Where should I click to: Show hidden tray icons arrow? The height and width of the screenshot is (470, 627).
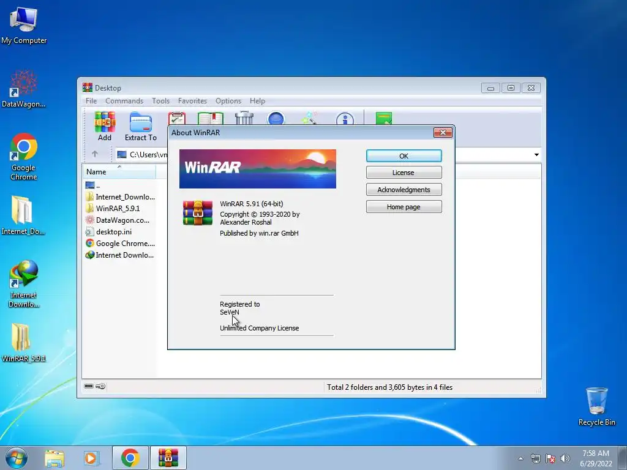click(x=520, y=458)
